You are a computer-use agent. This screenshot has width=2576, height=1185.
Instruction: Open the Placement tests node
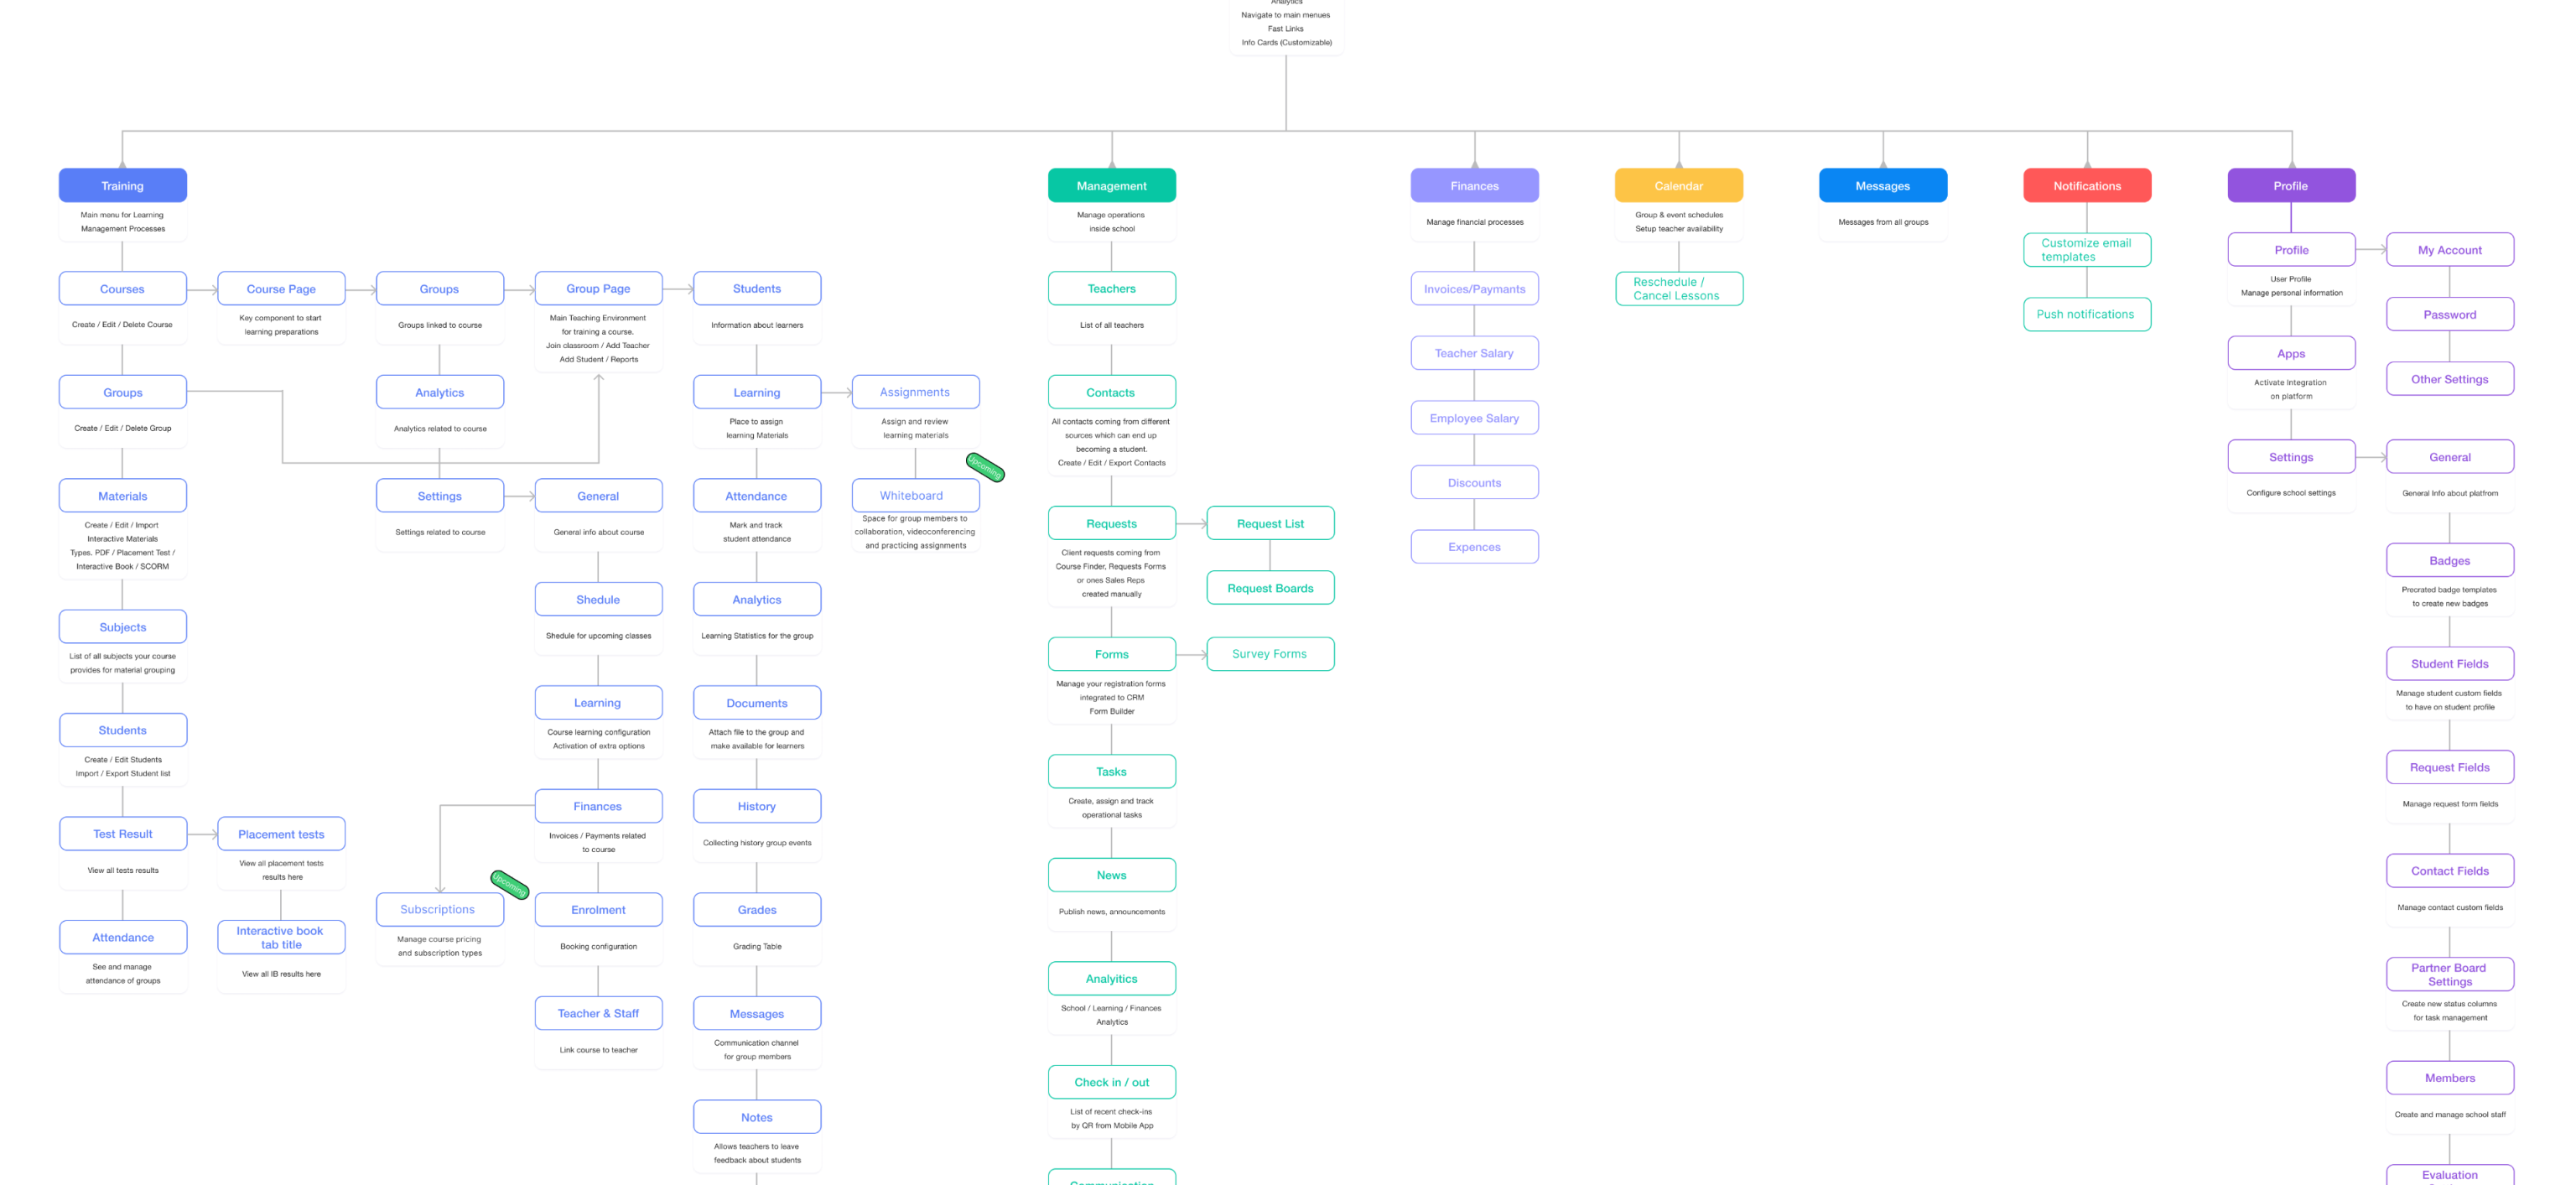pos(281,834)
